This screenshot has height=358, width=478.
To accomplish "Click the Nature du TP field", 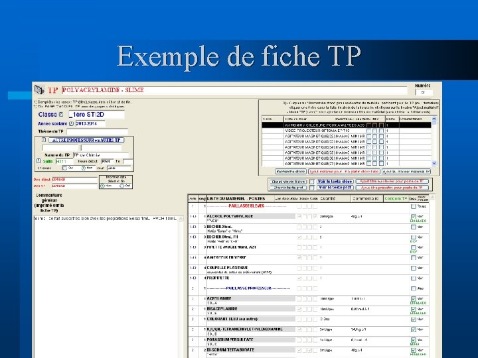I will tap(101, 155).
